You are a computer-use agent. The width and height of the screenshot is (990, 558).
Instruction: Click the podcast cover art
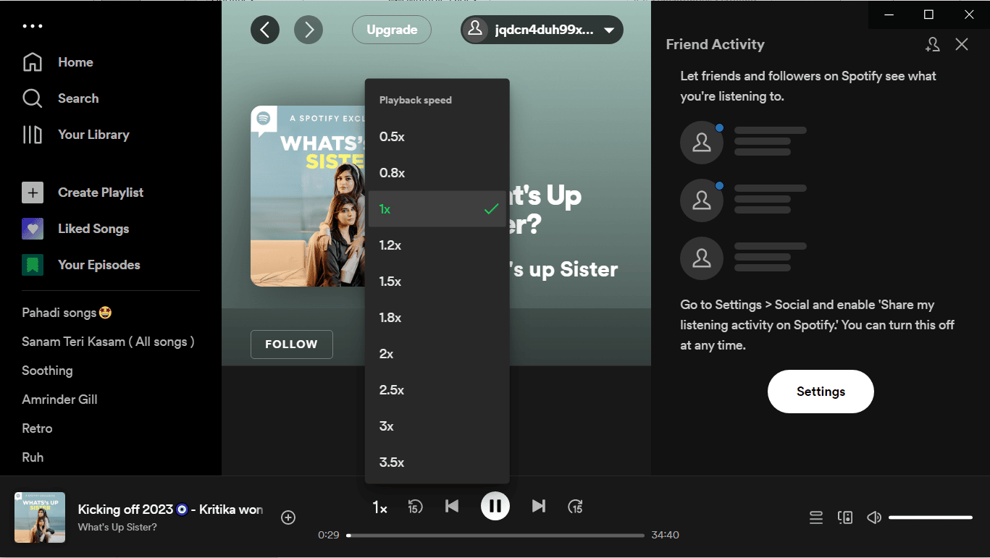point(308,196)
